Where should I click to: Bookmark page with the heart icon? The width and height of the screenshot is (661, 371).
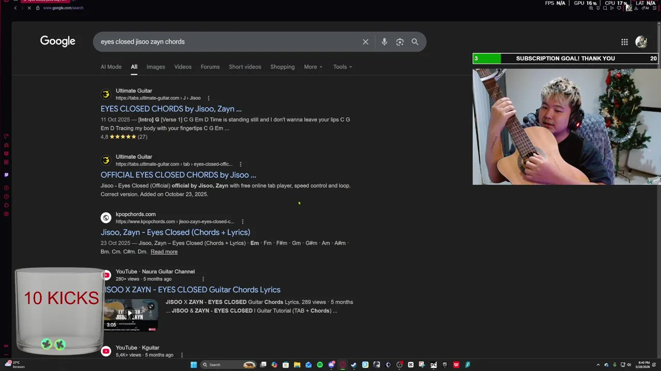(x=619, y=8)
